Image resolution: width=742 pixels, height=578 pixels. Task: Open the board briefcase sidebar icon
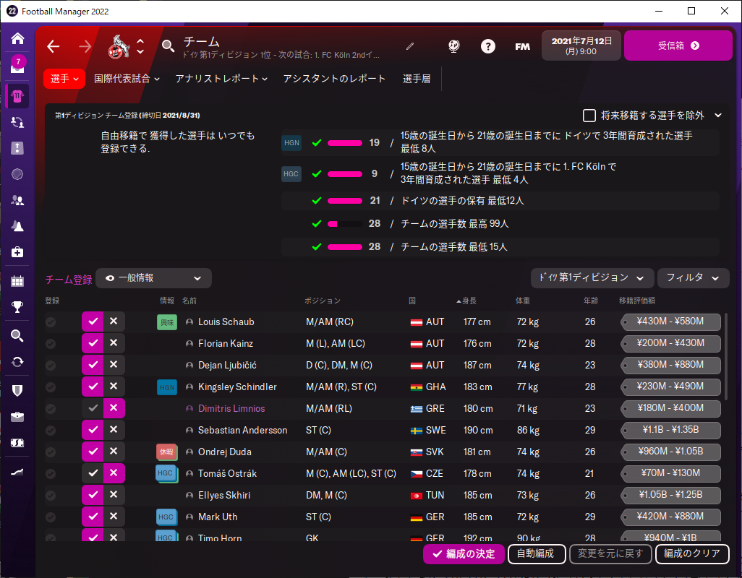coord(17,416)
